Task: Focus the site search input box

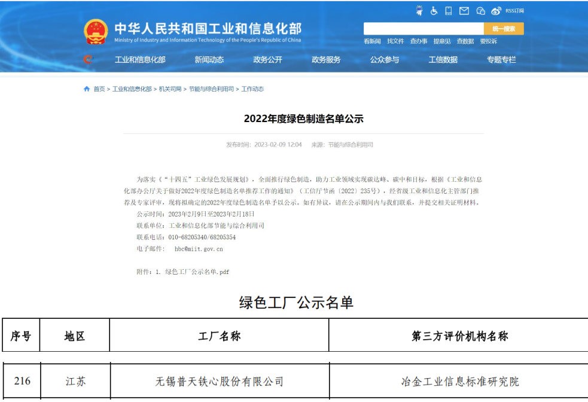Action: 424,29
